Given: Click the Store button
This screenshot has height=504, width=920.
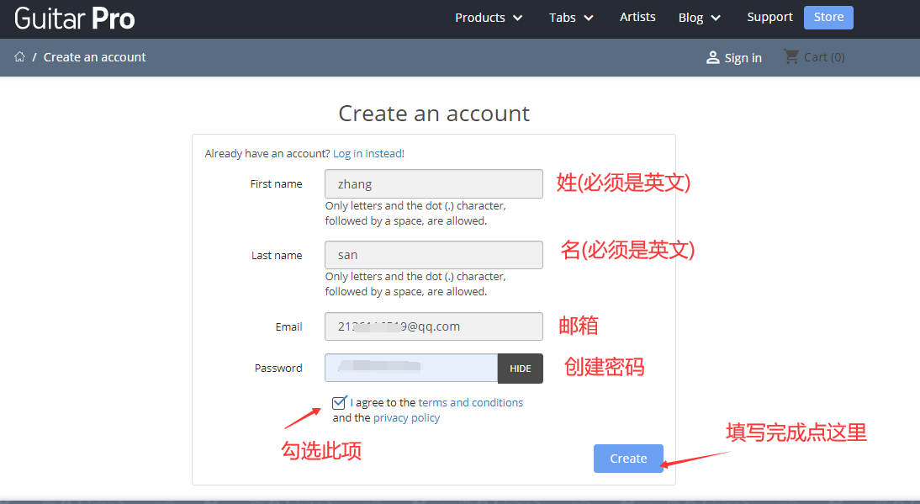Looking at the screenshot, I should [x=828, y=17].
